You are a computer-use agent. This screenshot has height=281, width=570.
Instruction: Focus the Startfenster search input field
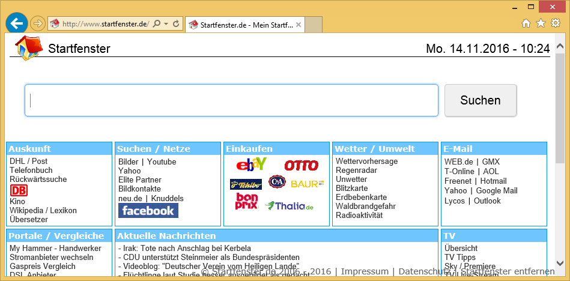[x=231, y=100]
